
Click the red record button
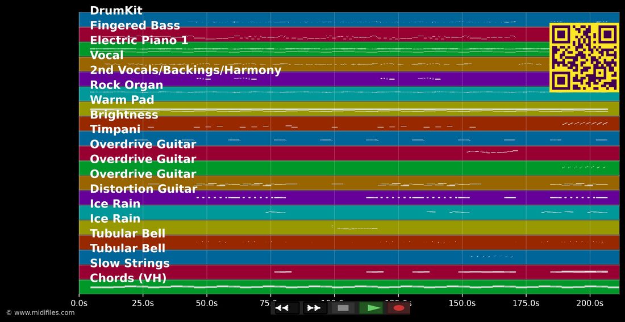coord(399,308)
